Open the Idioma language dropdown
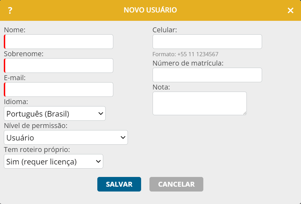This screenshot has width=301, height=204. [x=55, y=113]
